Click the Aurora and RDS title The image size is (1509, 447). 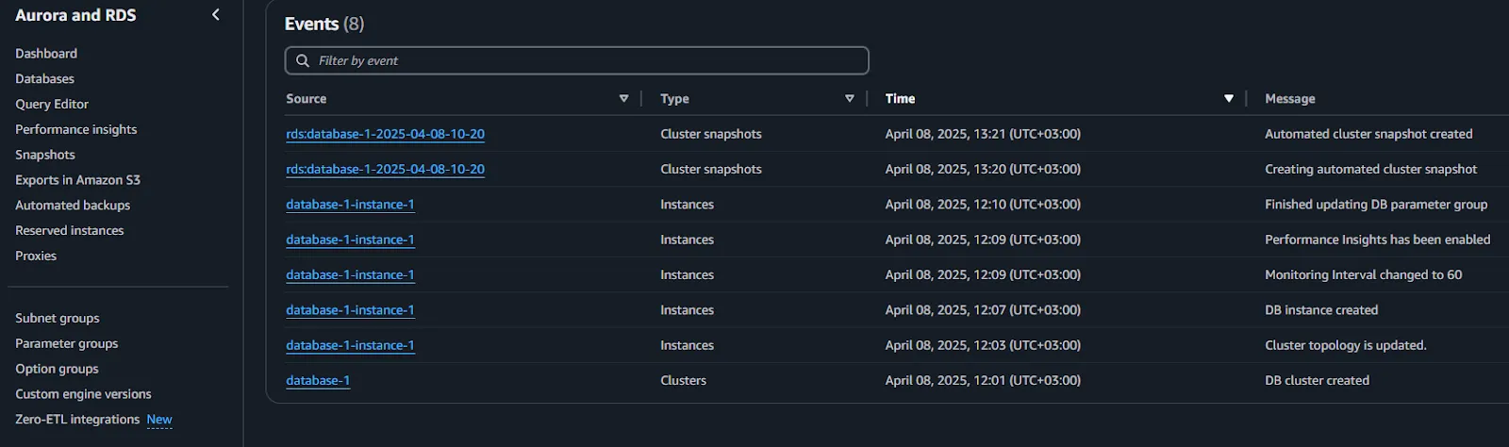[75, 15]
